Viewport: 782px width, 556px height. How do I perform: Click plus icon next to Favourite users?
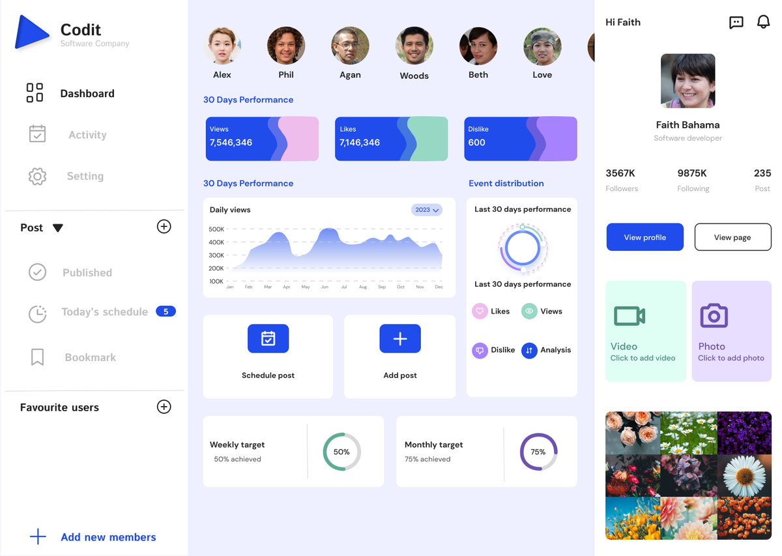point(164,407)
